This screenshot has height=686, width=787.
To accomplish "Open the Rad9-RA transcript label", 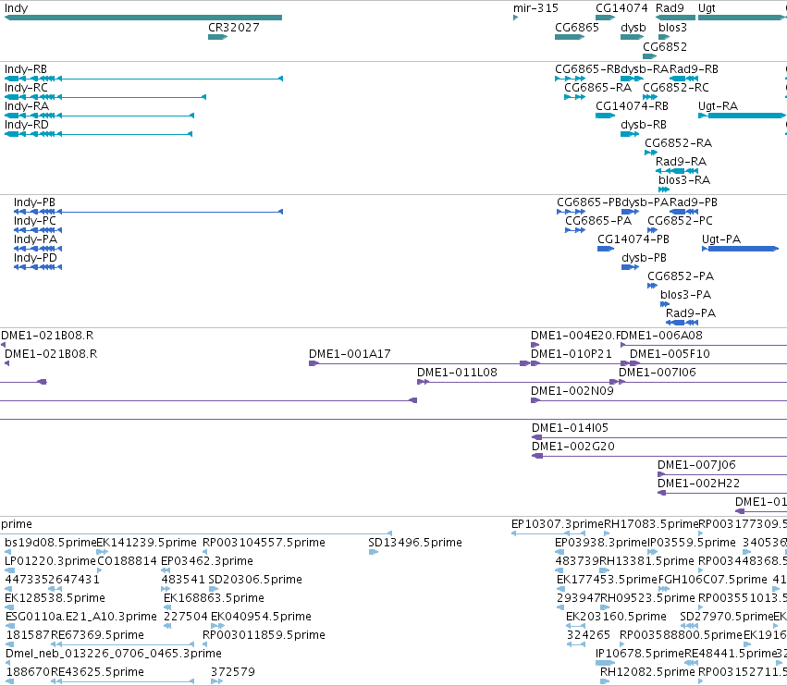I will click(x=681, y=162).
